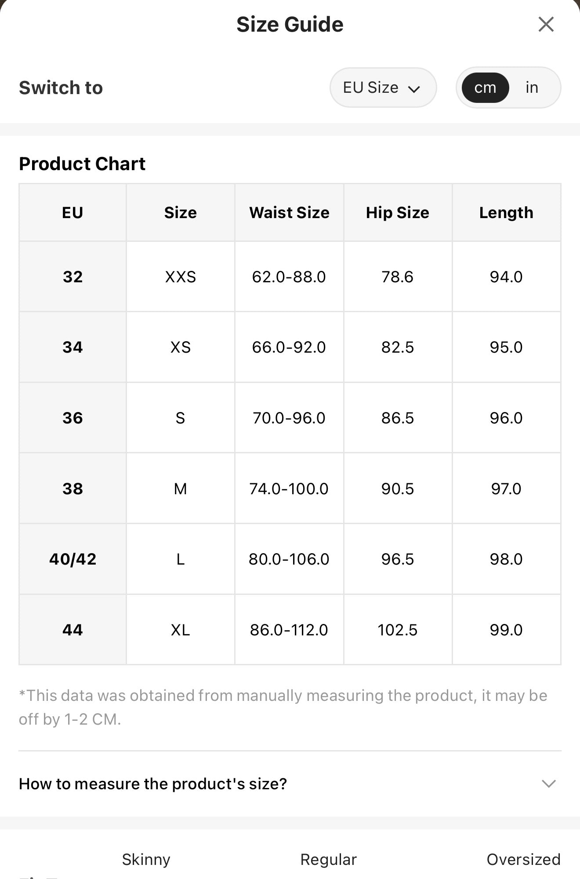Screen dimensions: 580x879
Task: Select the Skinny fit label
Action: pos(146,859)
